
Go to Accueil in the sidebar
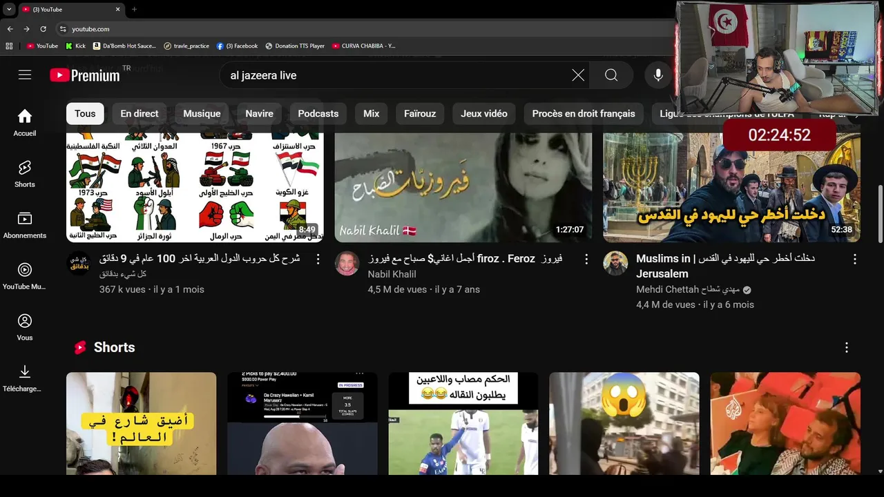click(x=25, y=123)
